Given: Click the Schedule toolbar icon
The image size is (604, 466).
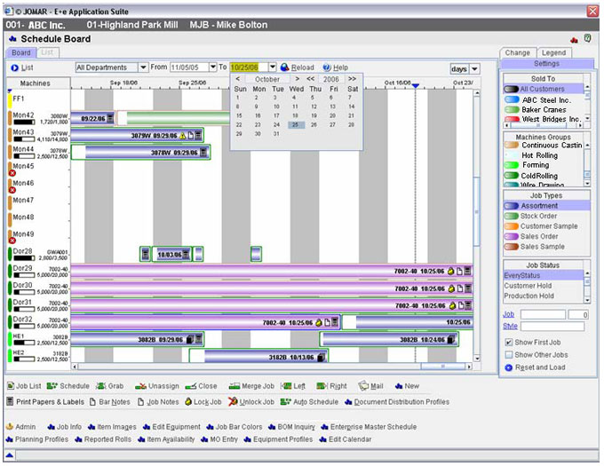Looking at the screenshot, I should pyautogui.click(x=68, y=386).
